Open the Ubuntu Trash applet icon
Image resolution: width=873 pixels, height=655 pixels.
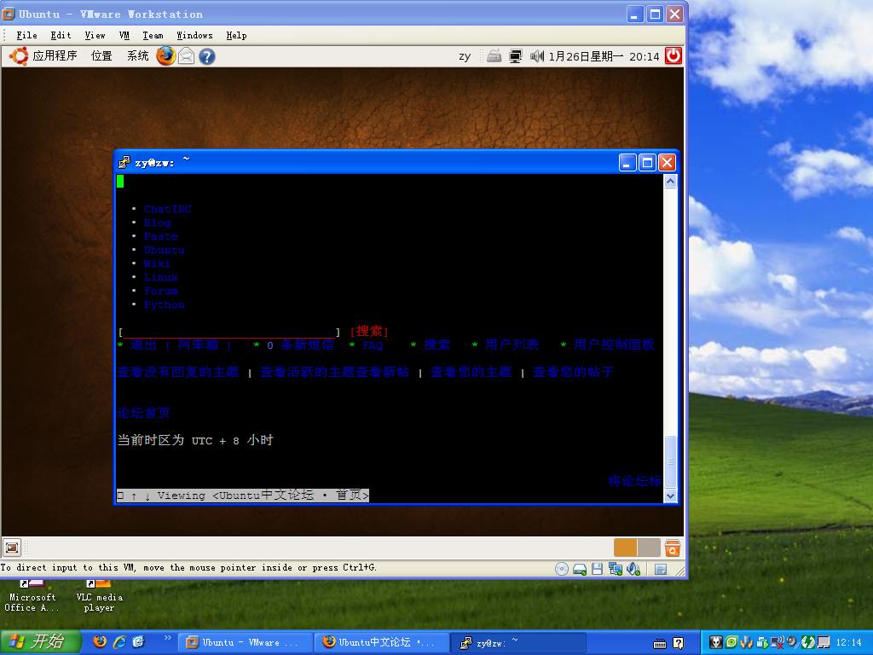(x=672, y=548)
